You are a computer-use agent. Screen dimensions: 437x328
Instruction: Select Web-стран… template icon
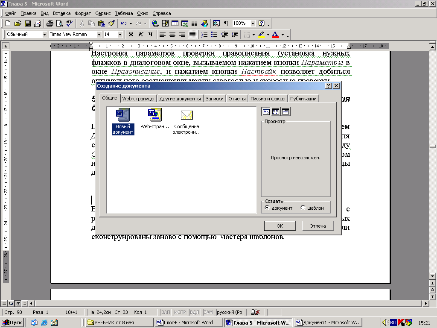[x=154, y=119]
